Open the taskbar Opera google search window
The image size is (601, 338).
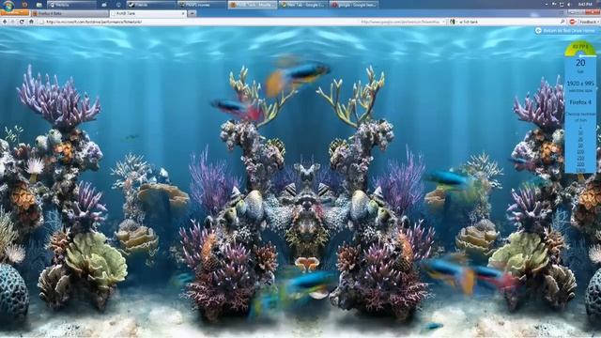[x=354, y=5]
